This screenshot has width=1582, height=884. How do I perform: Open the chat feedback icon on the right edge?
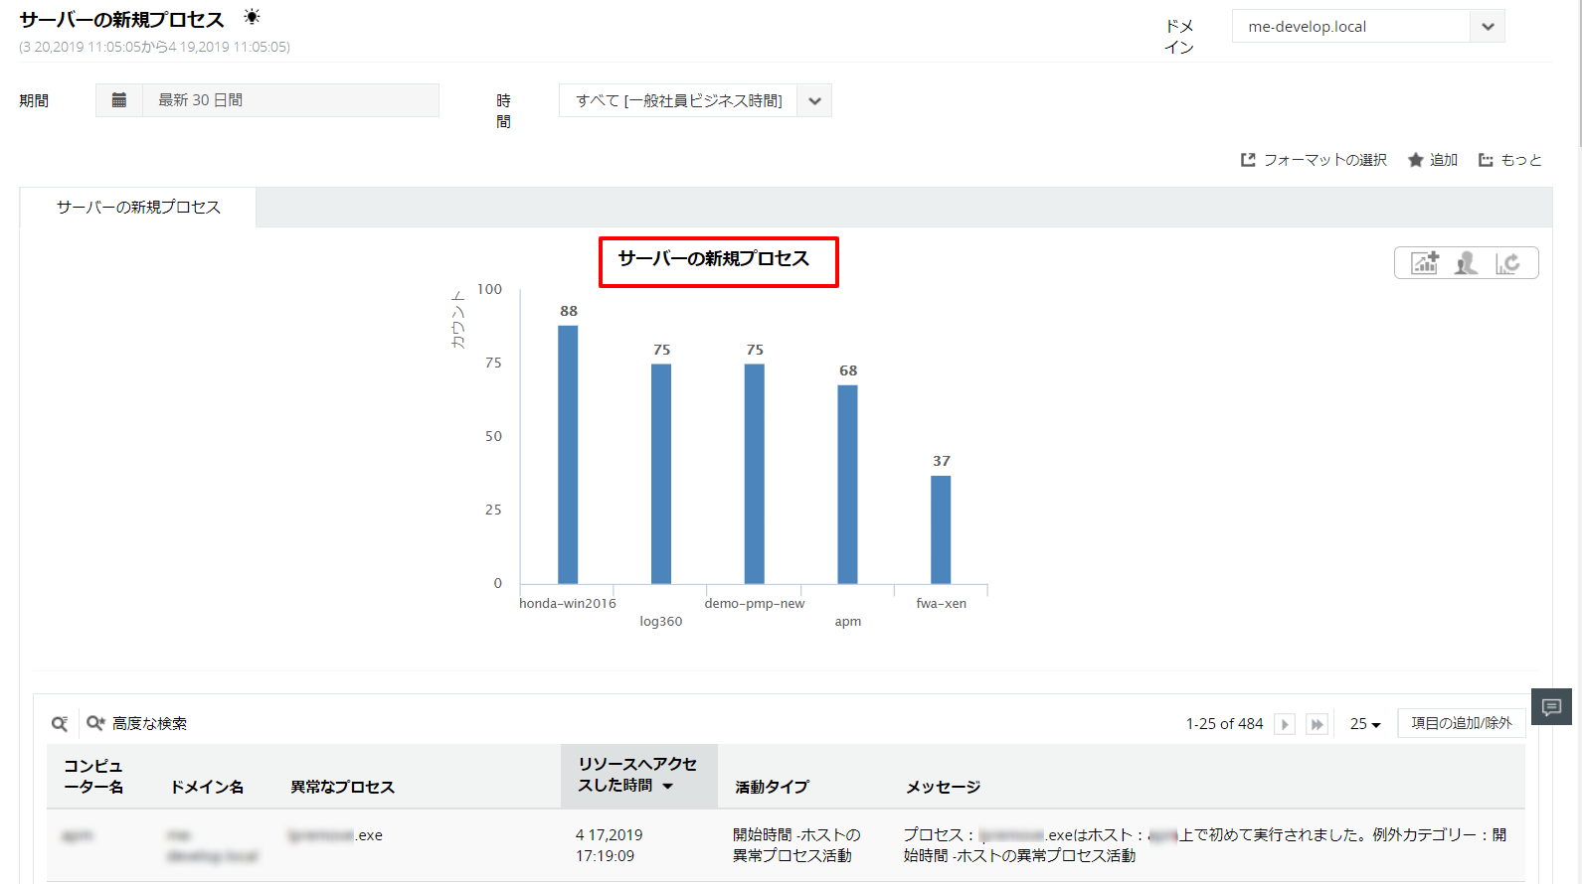(1551, 707)
